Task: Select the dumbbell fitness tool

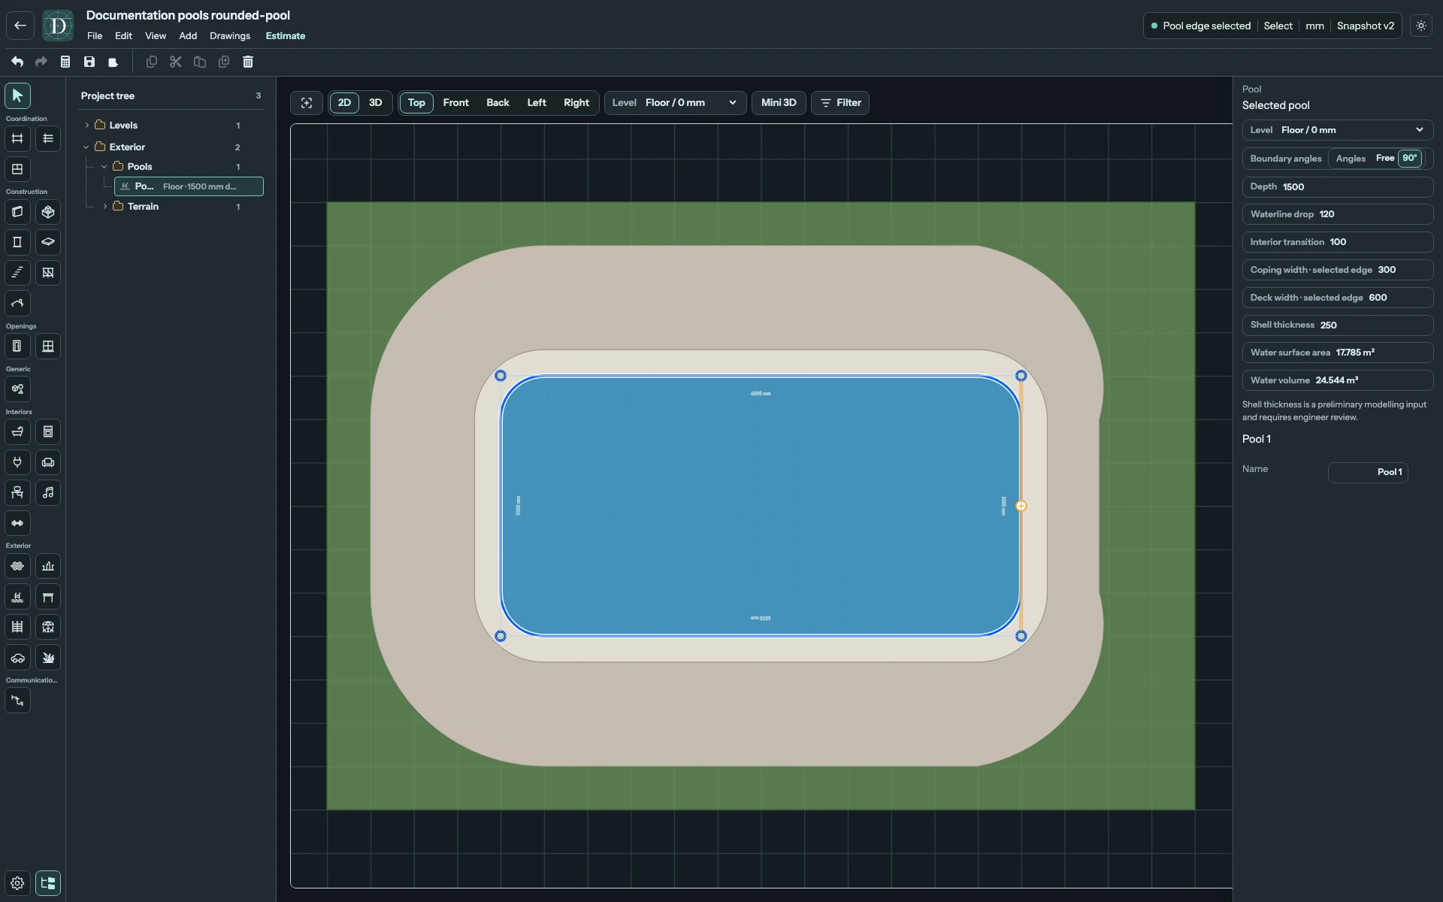Action: (x=17, y=523)
